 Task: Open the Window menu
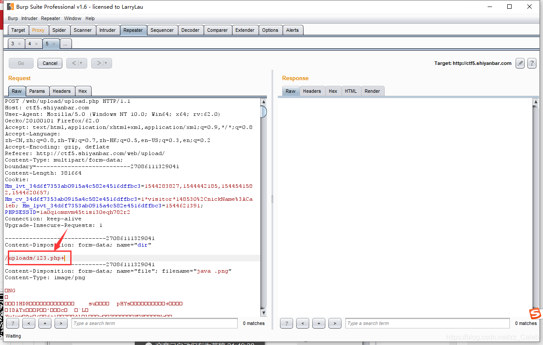(x=72, y=18)
